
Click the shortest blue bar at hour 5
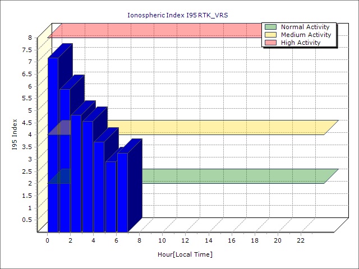pos(111,196)
